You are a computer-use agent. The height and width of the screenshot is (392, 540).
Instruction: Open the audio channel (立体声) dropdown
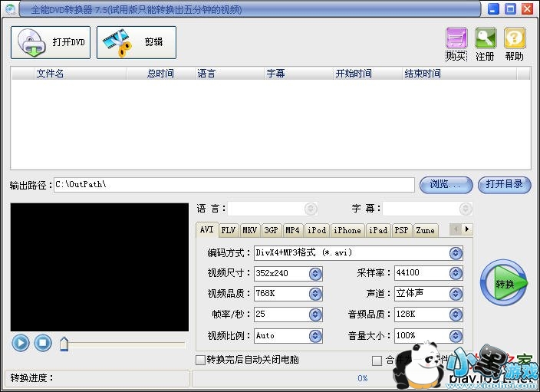(x=456, y=294)
